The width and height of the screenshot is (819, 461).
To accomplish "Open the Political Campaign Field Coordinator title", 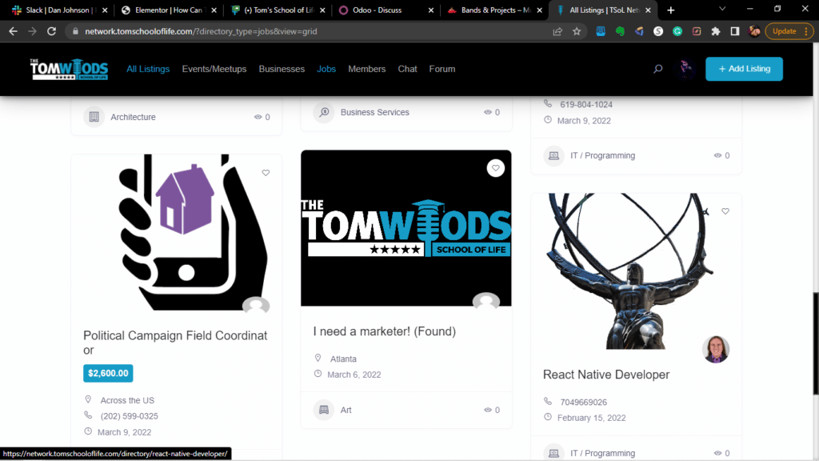I will (x=175, y=343).
